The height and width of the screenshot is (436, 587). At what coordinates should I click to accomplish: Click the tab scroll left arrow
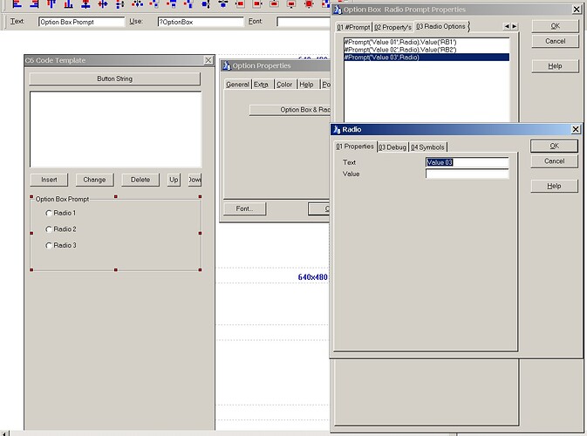[x=507, y=26]
